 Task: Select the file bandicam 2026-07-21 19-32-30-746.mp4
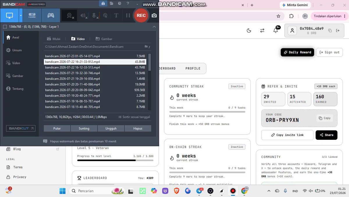95,73
